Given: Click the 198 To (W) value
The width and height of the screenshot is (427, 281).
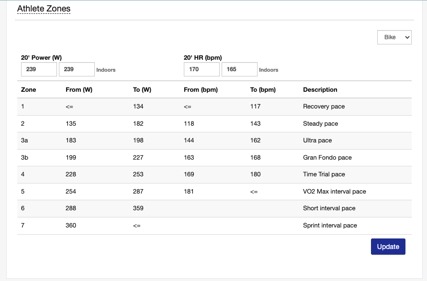Looking at the screenshot, I should 138,140.
